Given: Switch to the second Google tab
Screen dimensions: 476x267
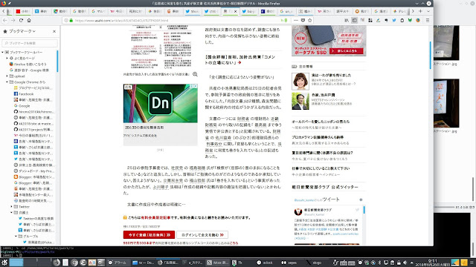Looking at the screenshot, I should [98, 12].
